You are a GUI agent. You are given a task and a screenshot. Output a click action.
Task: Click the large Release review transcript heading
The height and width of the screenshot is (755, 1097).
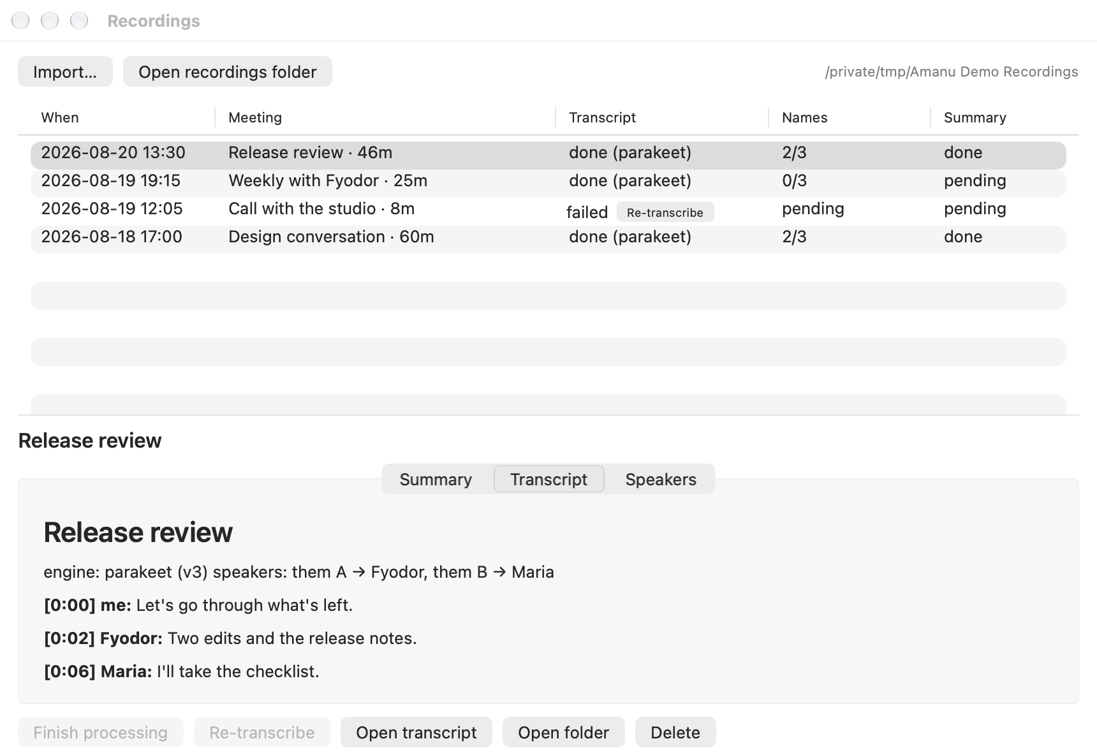[138, 532]
